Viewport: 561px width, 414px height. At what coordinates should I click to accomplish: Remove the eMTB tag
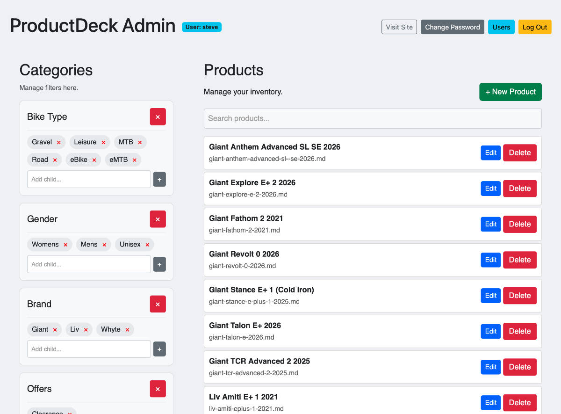[x=135, y=160]
